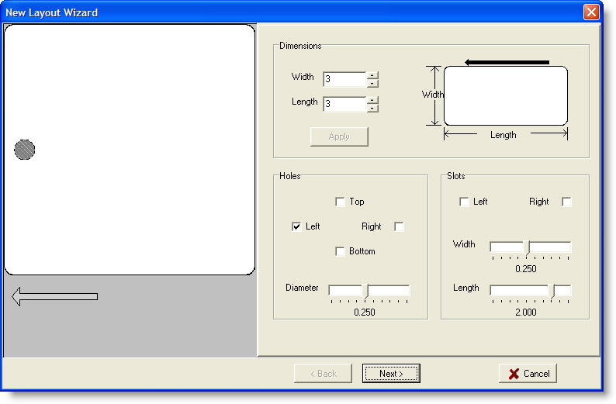
Task: Click the Apply button
Action: [339, 136]
